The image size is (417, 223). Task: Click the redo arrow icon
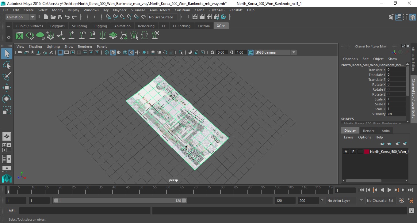pyautogui.click(x=74, y=17)
